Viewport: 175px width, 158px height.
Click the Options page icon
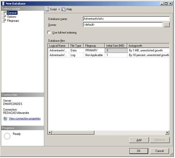(4, 17)
